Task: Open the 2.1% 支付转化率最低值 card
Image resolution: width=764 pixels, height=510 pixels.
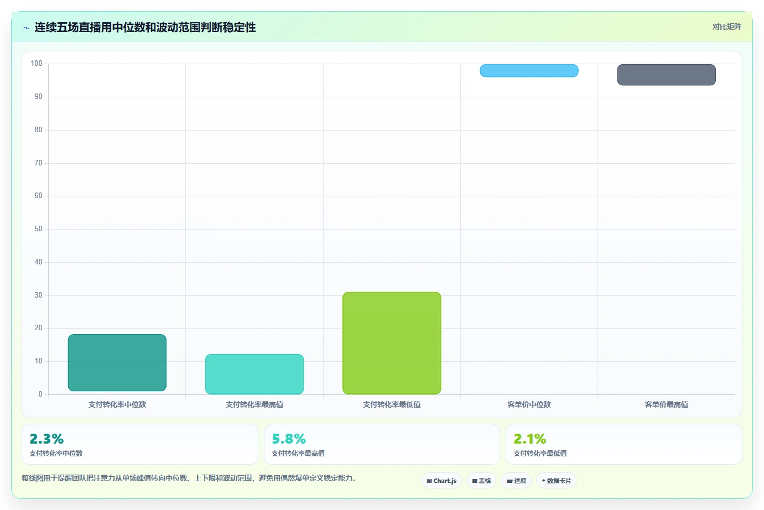Action: (624, 444)
